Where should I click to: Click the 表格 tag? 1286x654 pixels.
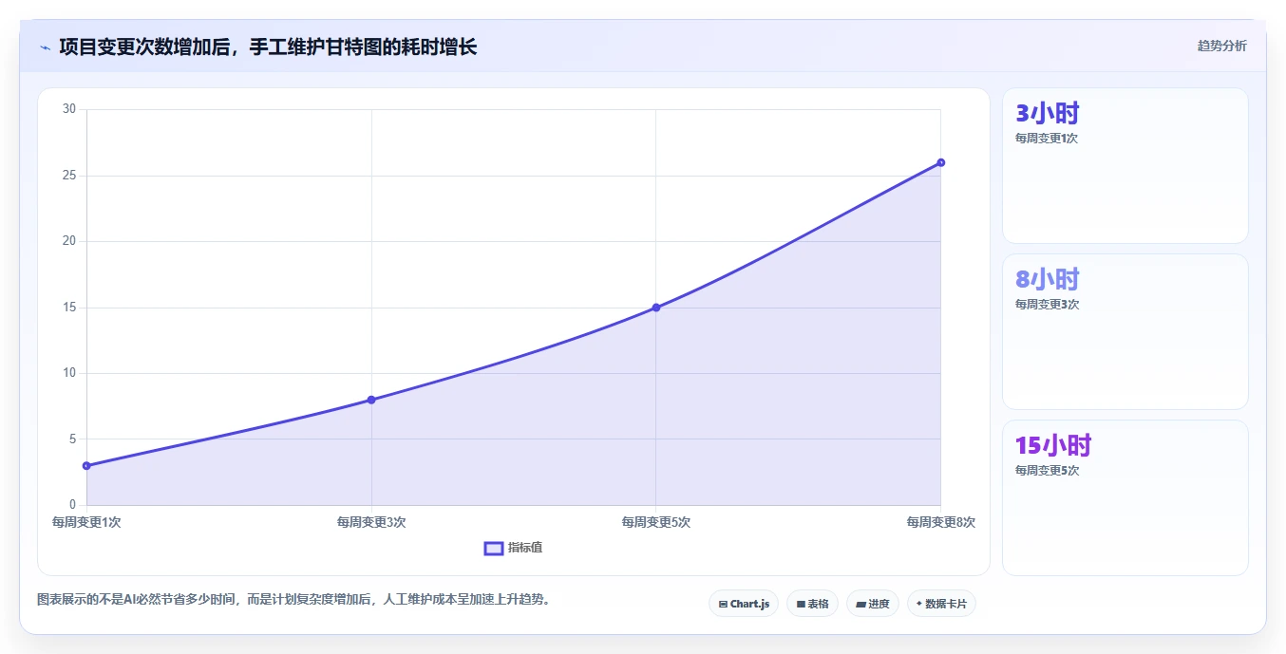tap(812, 604)
